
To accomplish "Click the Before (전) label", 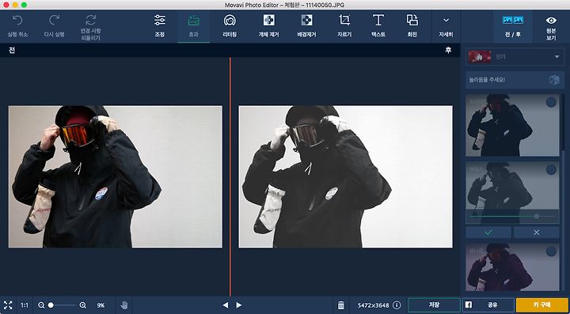I will 12,51.
